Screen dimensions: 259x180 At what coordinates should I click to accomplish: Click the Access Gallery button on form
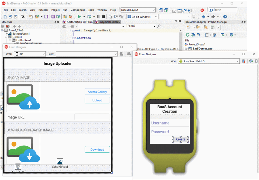click(97, 92)
